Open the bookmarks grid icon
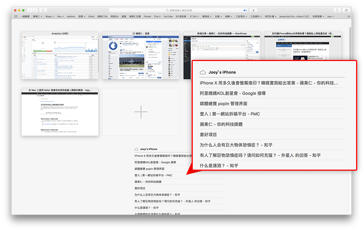Viewport: 363px width, 231px height. [16, 16]
